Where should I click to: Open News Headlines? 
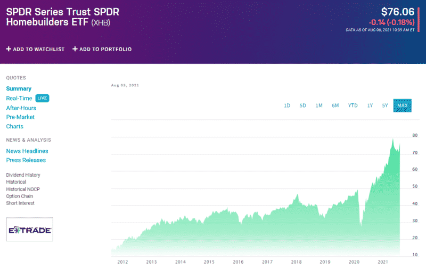click(x=27, y=151)
